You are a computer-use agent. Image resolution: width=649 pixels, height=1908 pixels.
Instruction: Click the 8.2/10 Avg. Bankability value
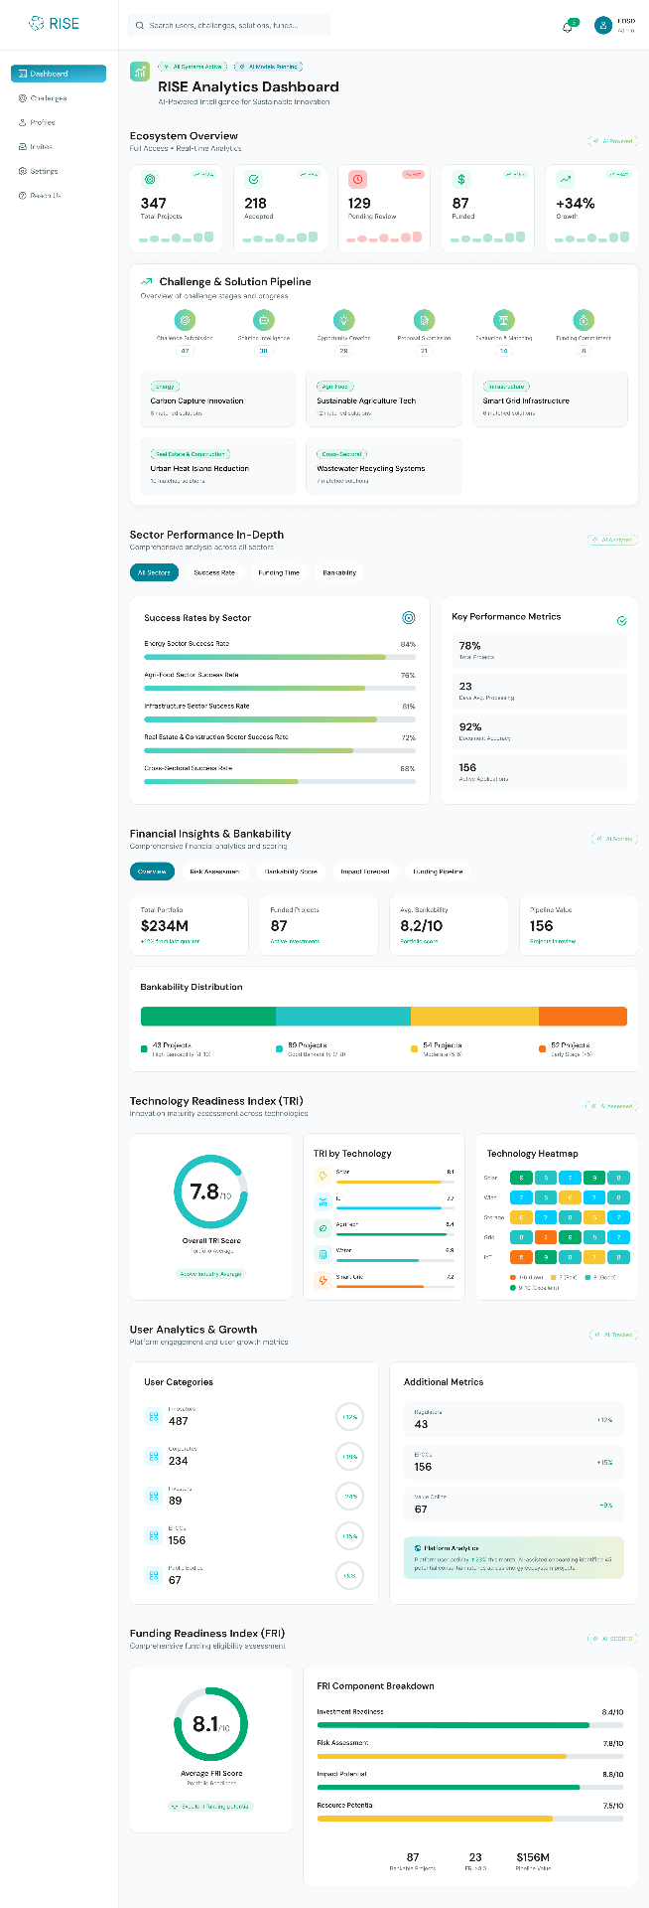[x=421, y=925]
